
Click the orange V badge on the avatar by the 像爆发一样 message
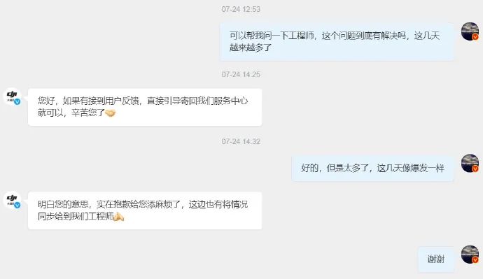tap(475, 169)
